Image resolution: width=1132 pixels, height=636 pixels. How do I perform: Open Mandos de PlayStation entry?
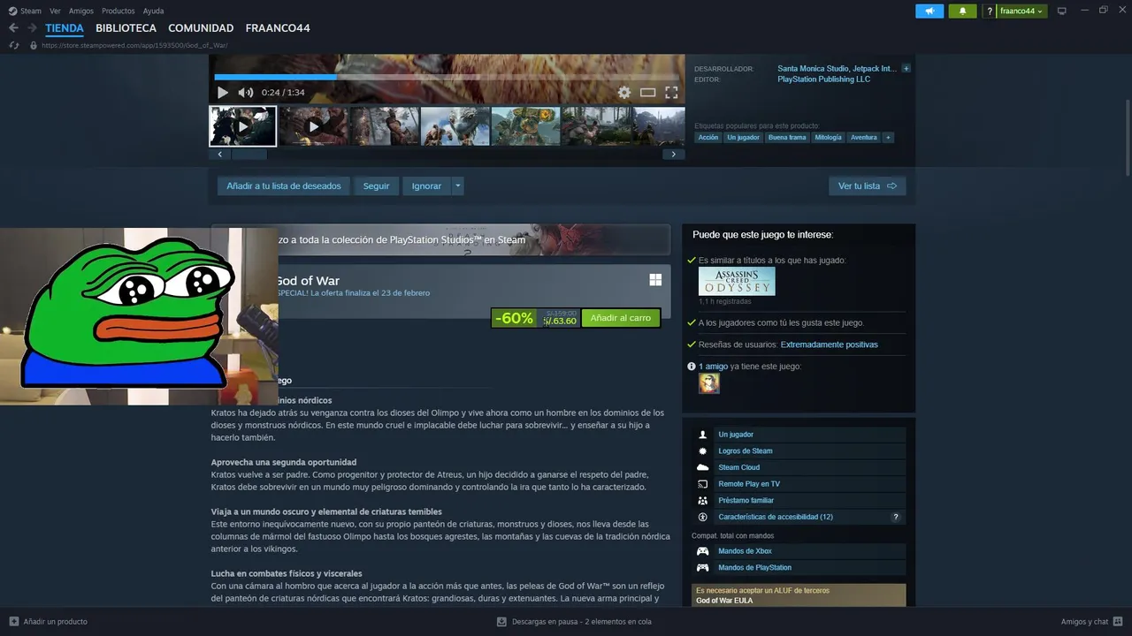click(x=799, y=568)
